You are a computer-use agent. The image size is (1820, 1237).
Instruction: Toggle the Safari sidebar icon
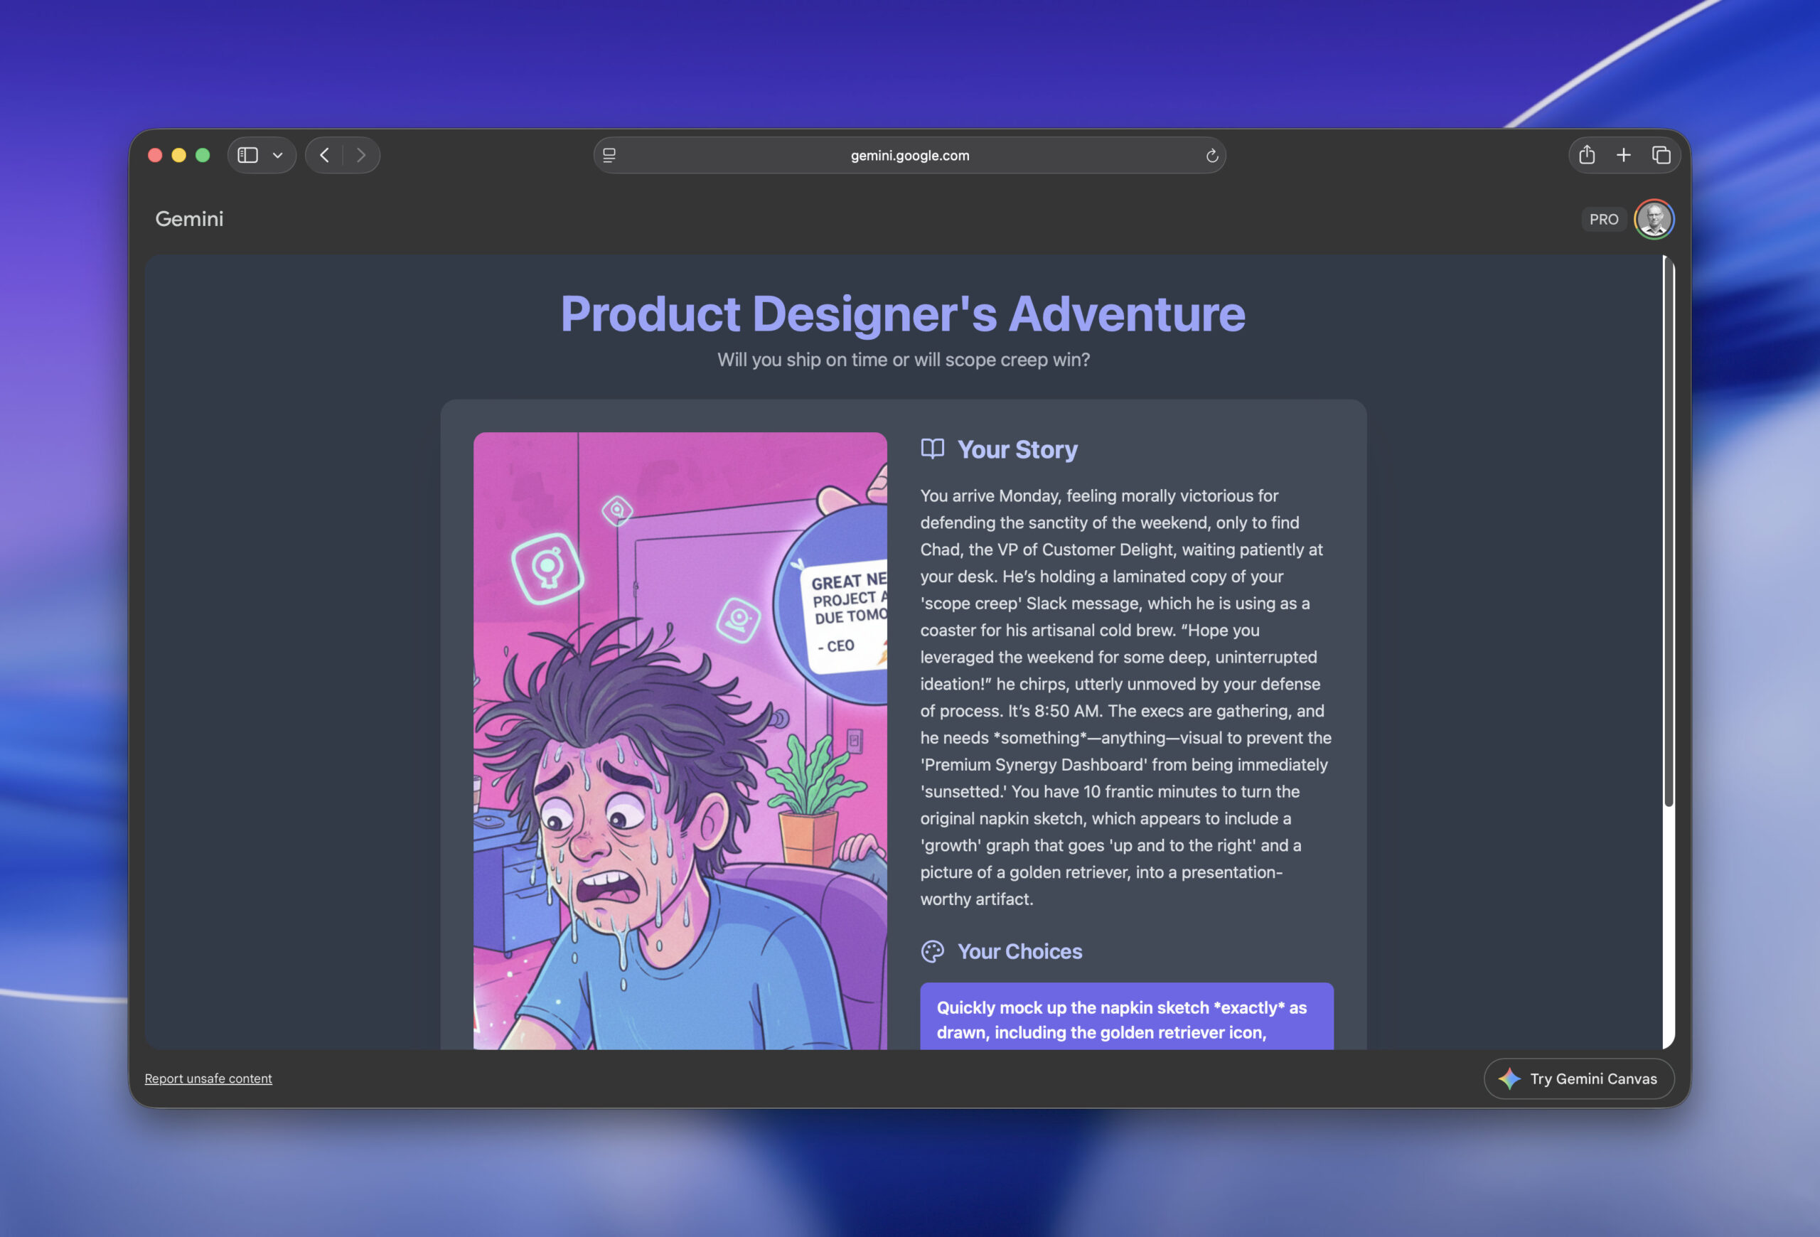coord(247,155)
